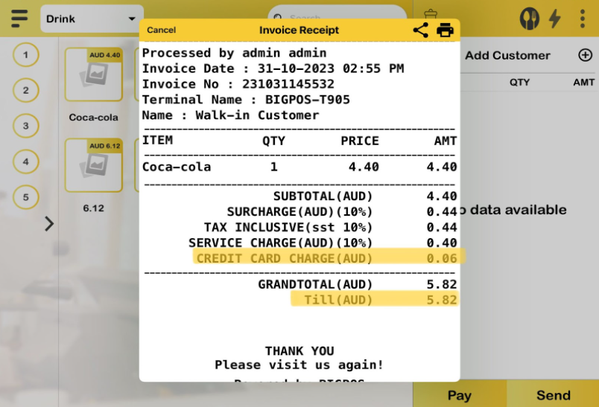Select number 4 circle in sidebar
Image resolution: width=599 pixels, height=407 pixels.
[x=26, y=161]
